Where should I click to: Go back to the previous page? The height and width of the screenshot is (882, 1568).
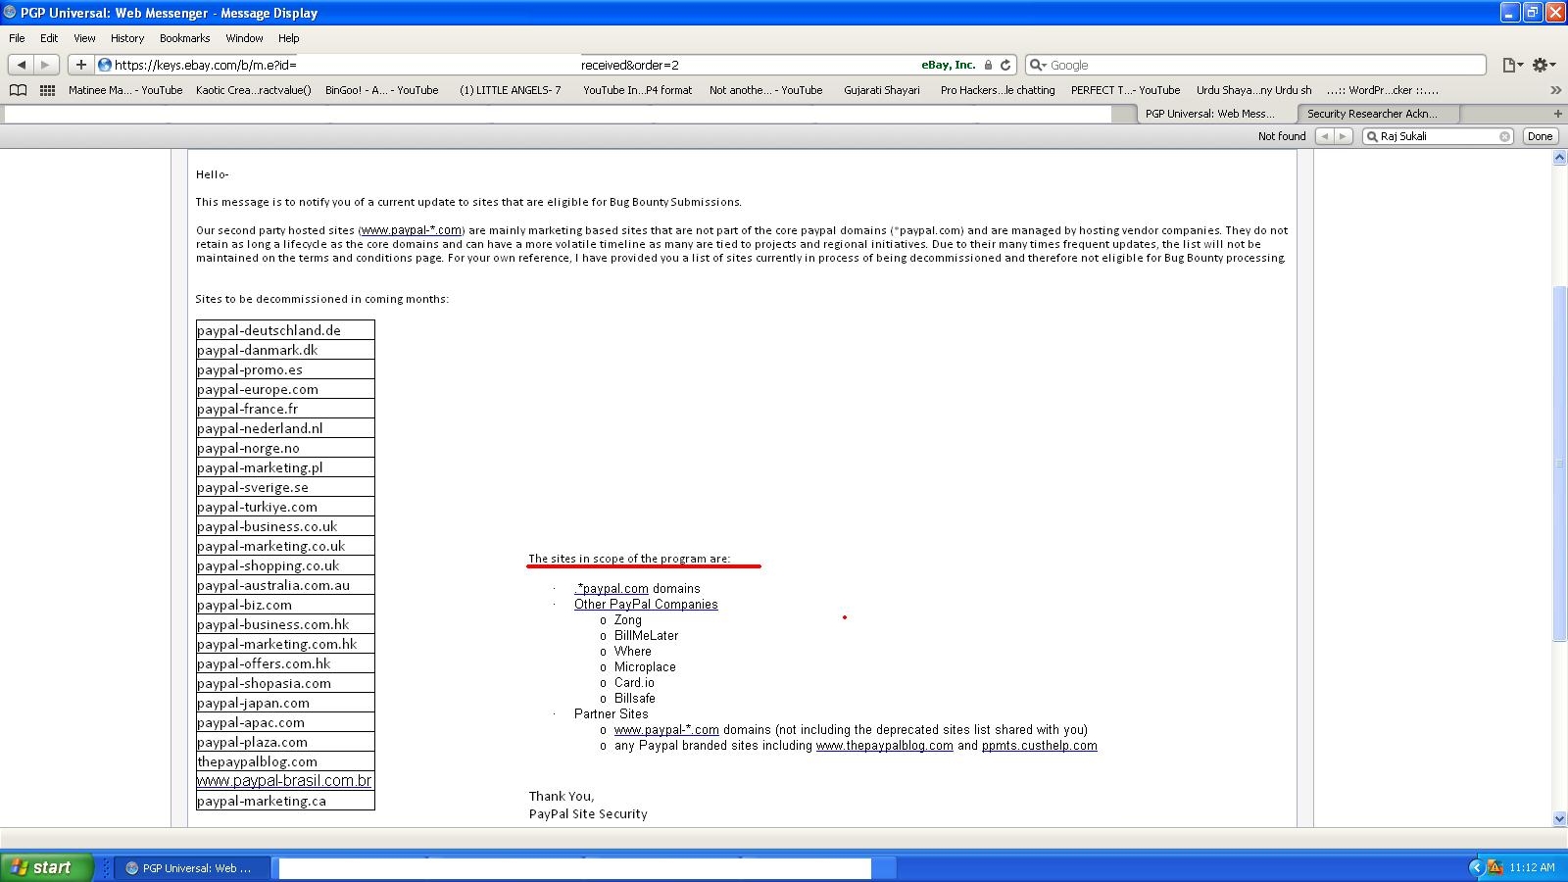tap(22, 65)
